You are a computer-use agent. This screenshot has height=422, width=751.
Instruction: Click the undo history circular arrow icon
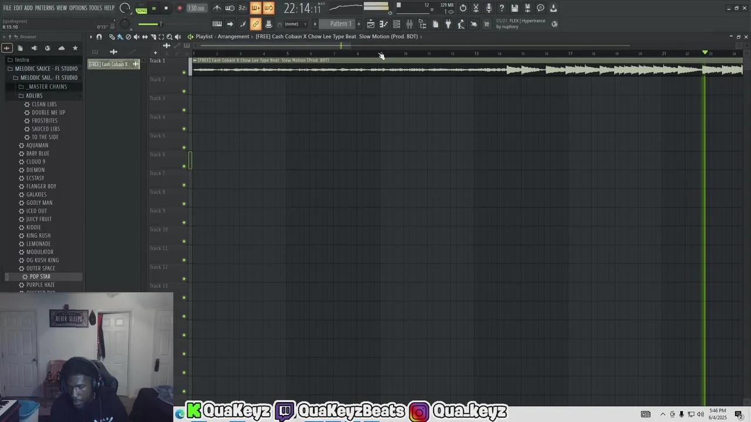click(x=463, y=8)
